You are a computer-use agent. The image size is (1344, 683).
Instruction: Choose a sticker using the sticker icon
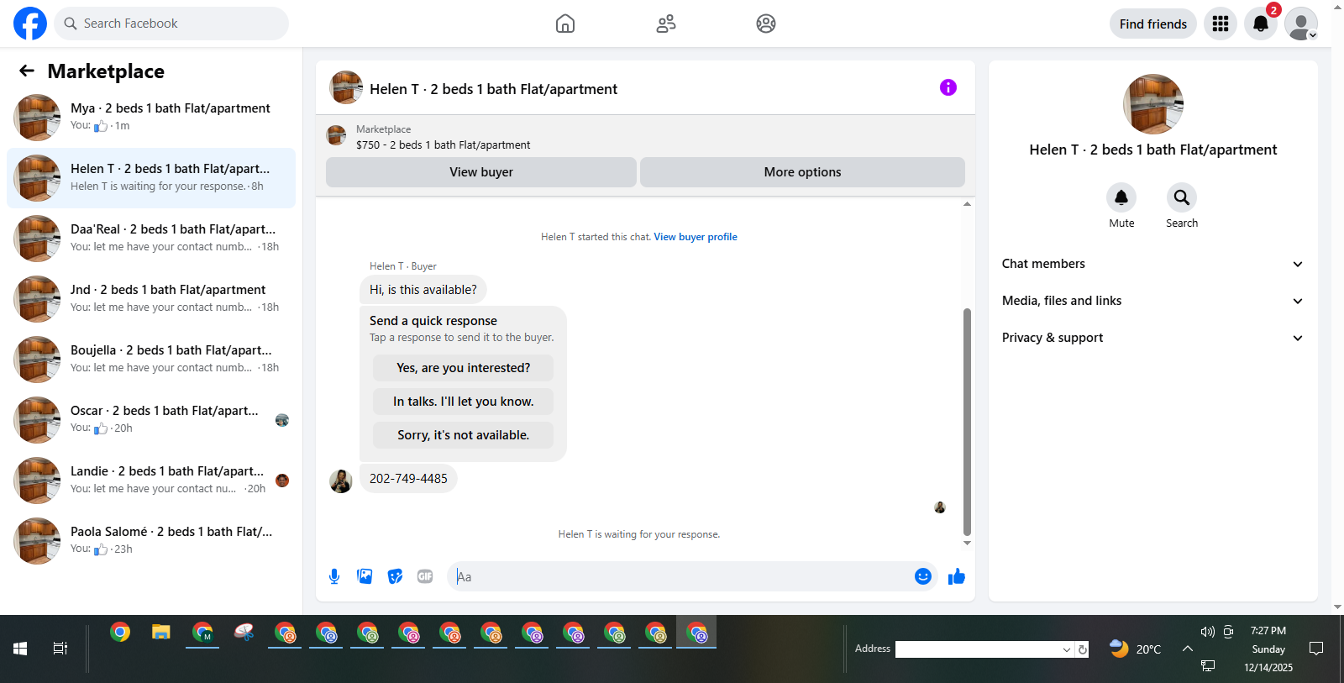(395, 576)
